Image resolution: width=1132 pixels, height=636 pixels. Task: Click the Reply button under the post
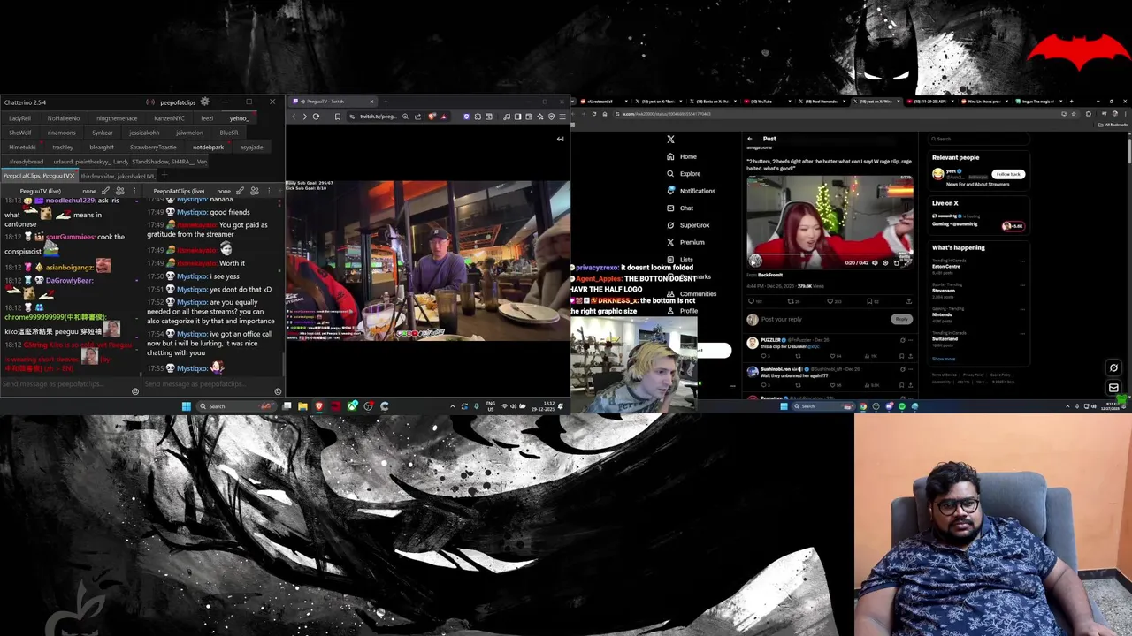click(901, 319)
